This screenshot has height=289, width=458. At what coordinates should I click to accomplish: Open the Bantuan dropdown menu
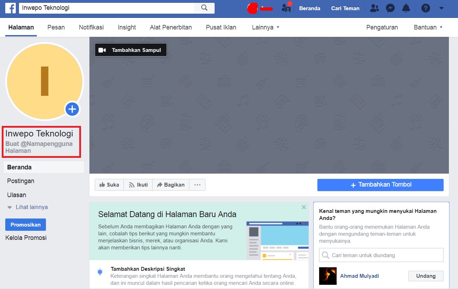tap(428, 27)
